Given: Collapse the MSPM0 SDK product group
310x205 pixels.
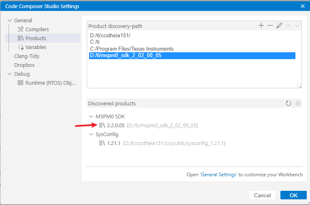Looking at the screenshot, I should (x=91, y=117).
